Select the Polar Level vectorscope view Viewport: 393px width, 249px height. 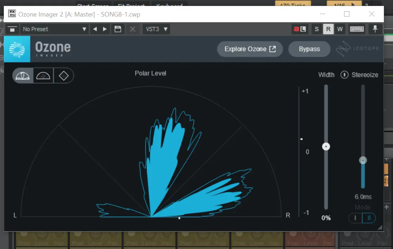(x=23, y=76)
